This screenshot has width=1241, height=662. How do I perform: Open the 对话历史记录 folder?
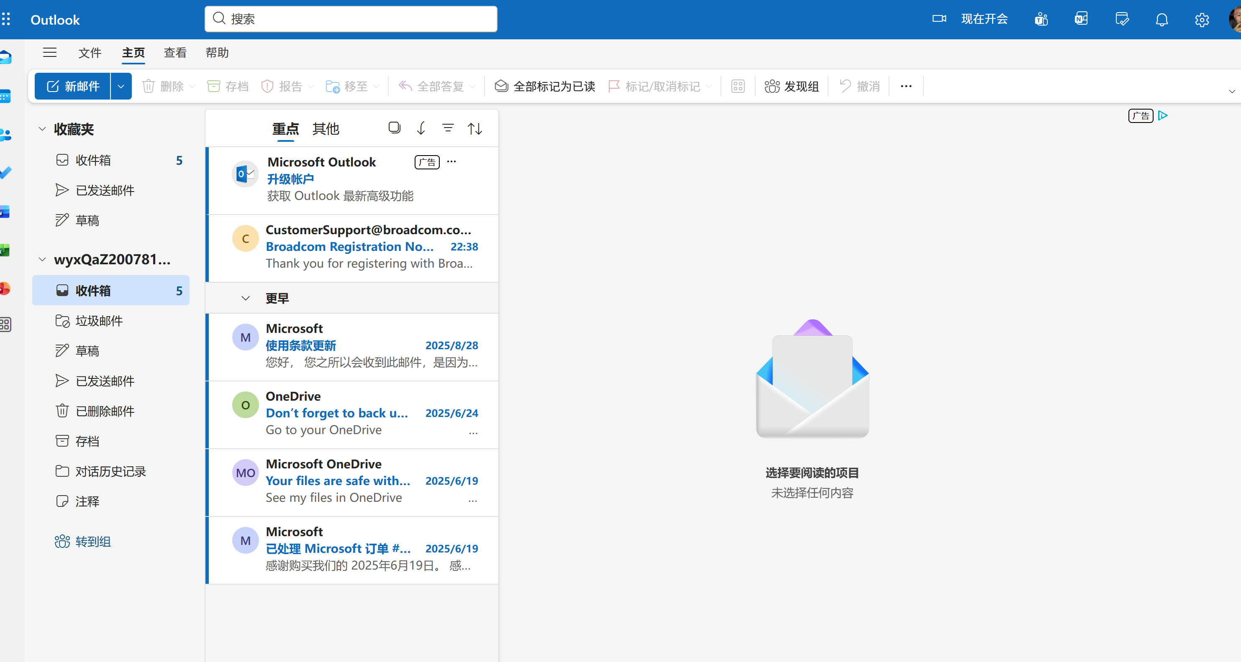pos(111,471)
